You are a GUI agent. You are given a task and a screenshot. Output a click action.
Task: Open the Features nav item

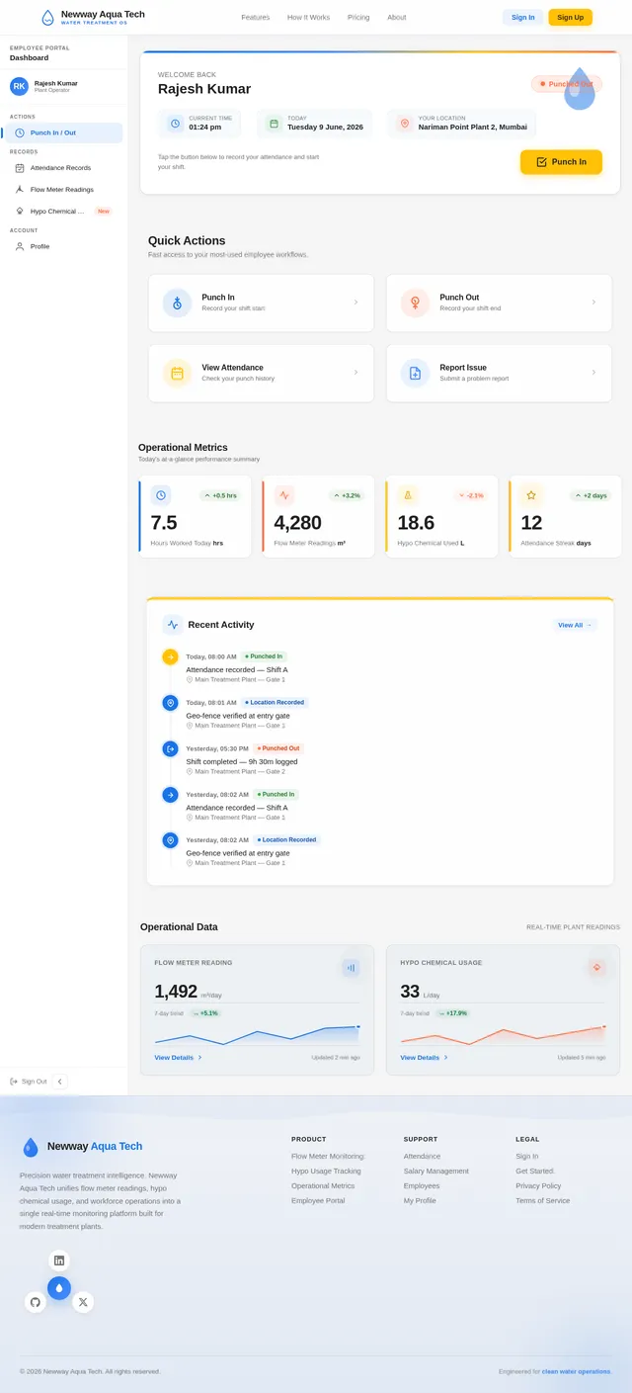point(256,18)
